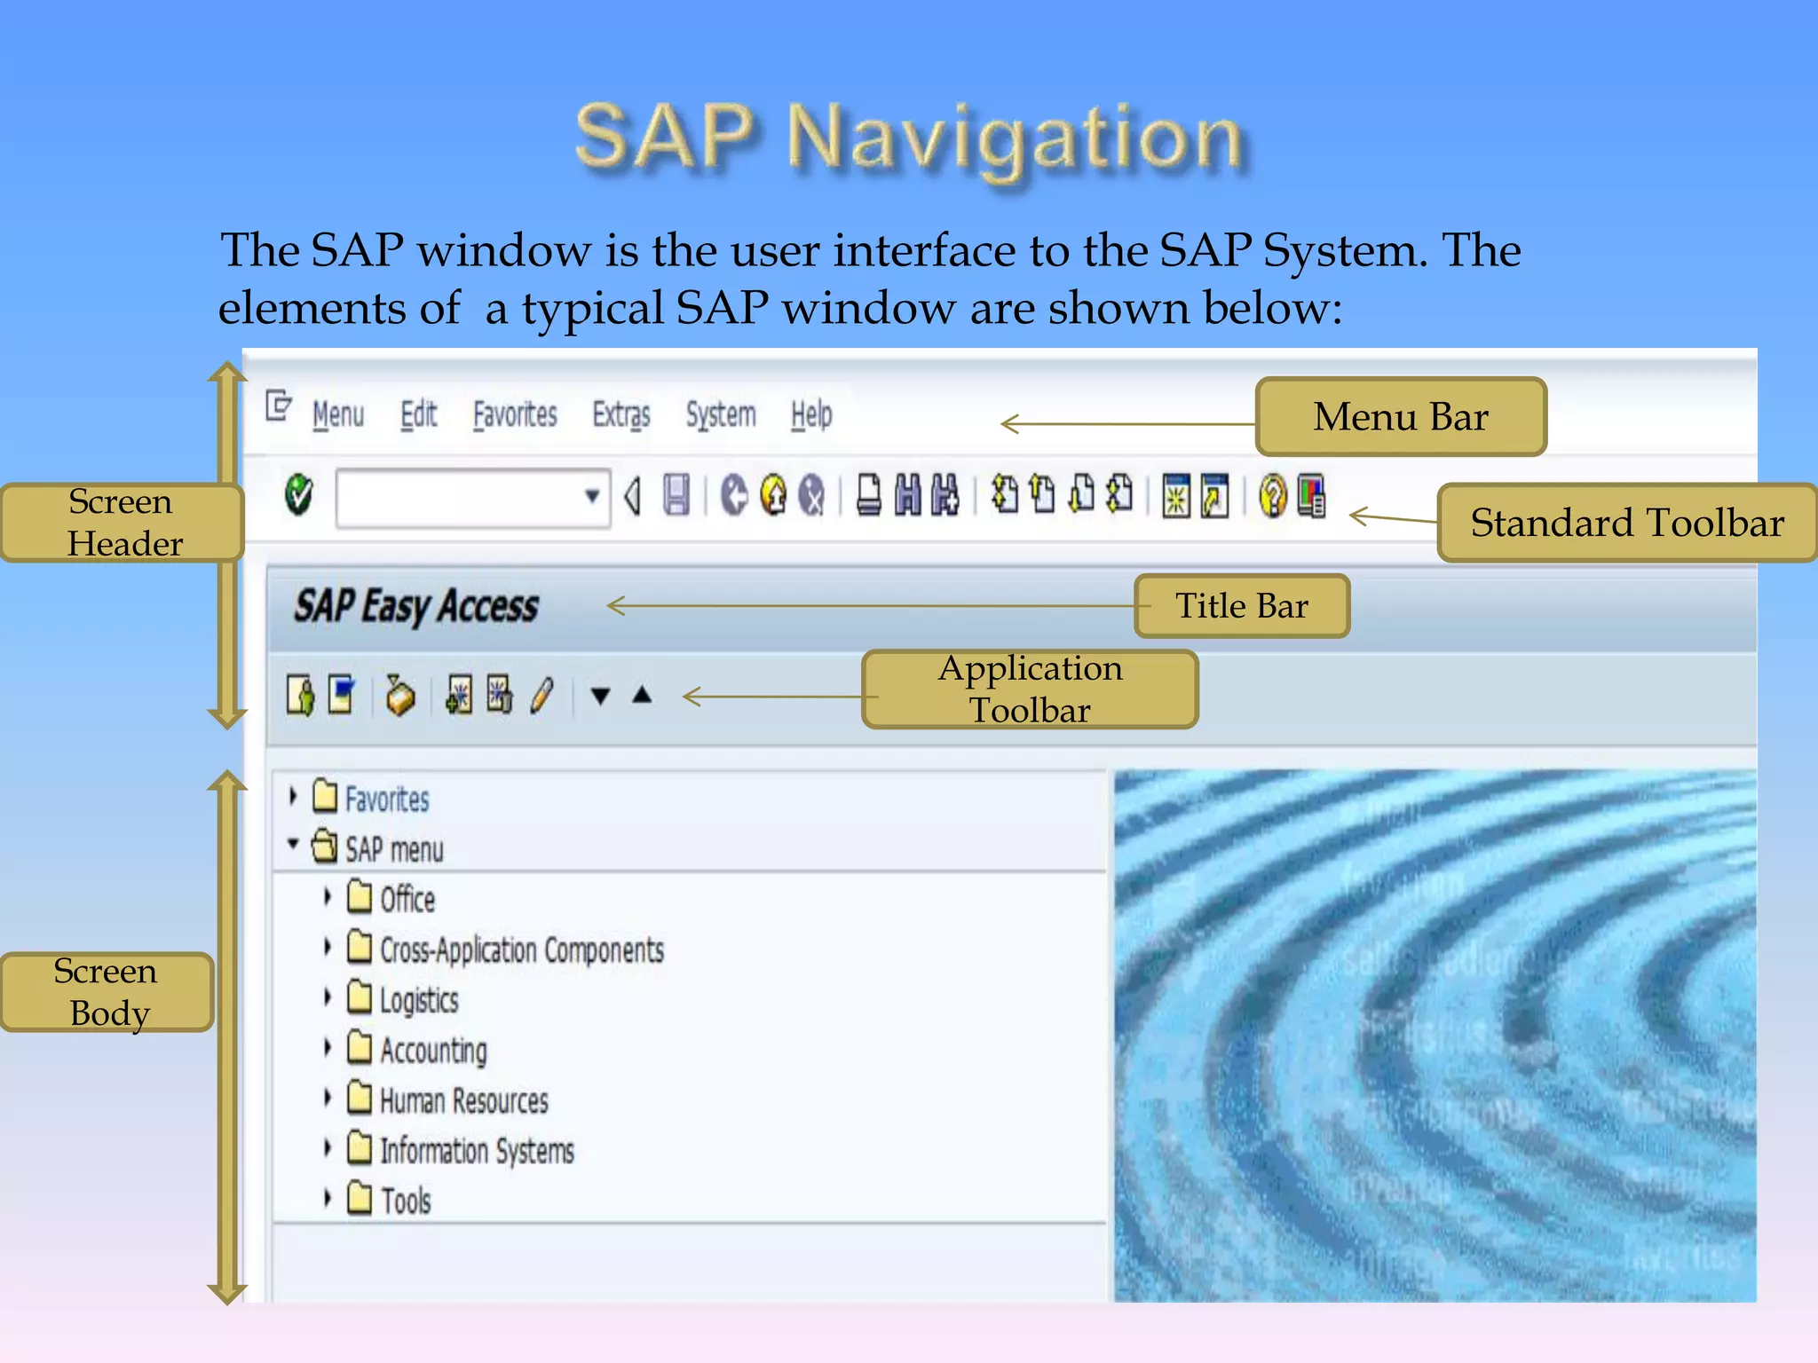Click the yellow Exit icon
The height and width of the screenshot is (1363, 1818).
(773, 494)
